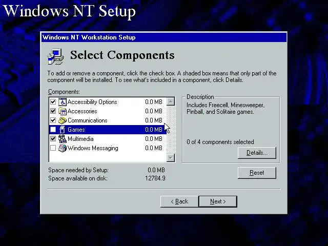Check the Games checkbox
The height and width of the screenshot is (246, 328).
point(53,130)
